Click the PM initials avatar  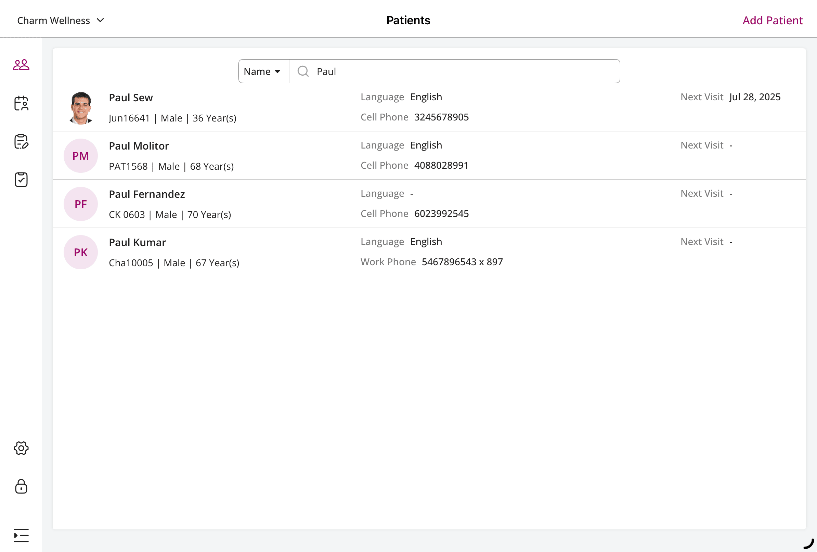[80, 156]
